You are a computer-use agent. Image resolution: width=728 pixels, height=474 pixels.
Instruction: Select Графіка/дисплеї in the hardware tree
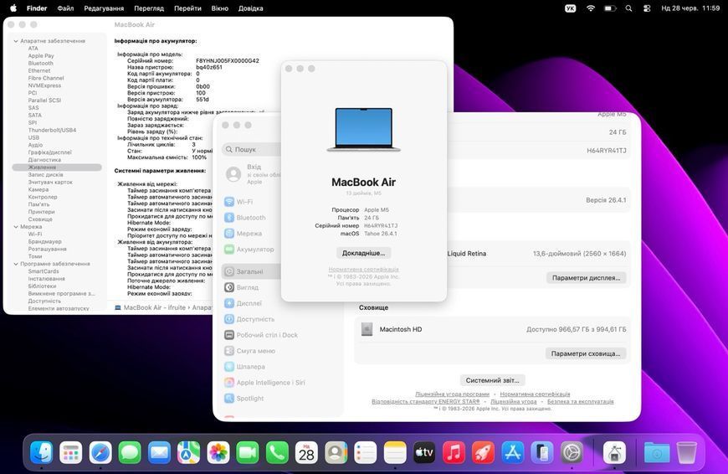pyautogui.click(x=49, y=152)
